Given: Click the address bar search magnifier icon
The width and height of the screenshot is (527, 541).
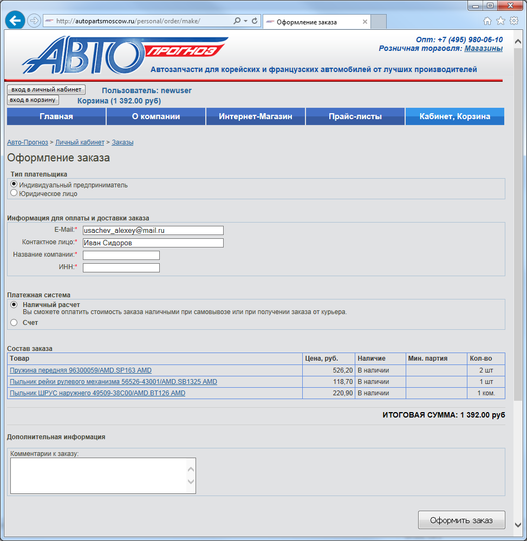Looking at the screenshot, I should (x=237, y=21).
